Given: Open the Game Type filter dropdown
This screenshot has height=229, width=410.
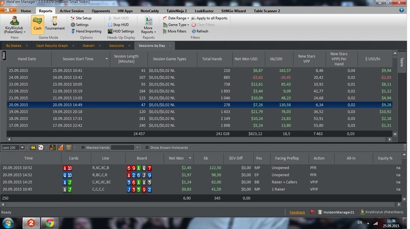Looking at the screenshot, I should [x=176, y=25].
